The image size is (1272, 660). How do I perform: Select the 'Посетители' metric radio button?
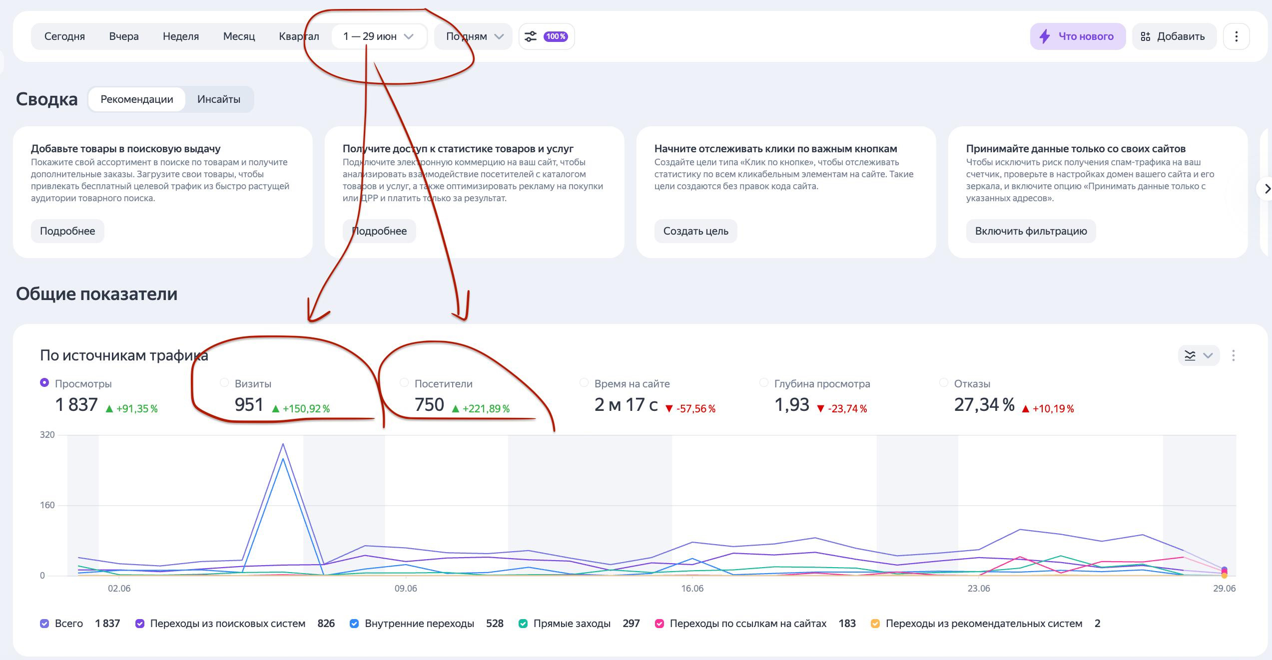point(404,383)
